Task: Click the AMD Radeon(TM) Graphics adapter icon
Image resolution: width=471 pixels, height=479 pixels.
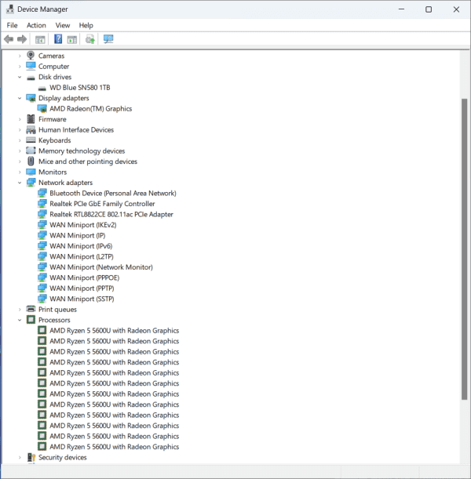Action: (42, 108)
